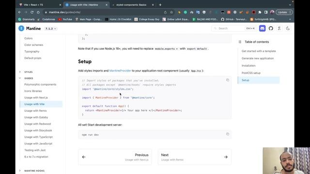Click the Search input field
The image size is (310, 174).
click(x=234, y=29)
